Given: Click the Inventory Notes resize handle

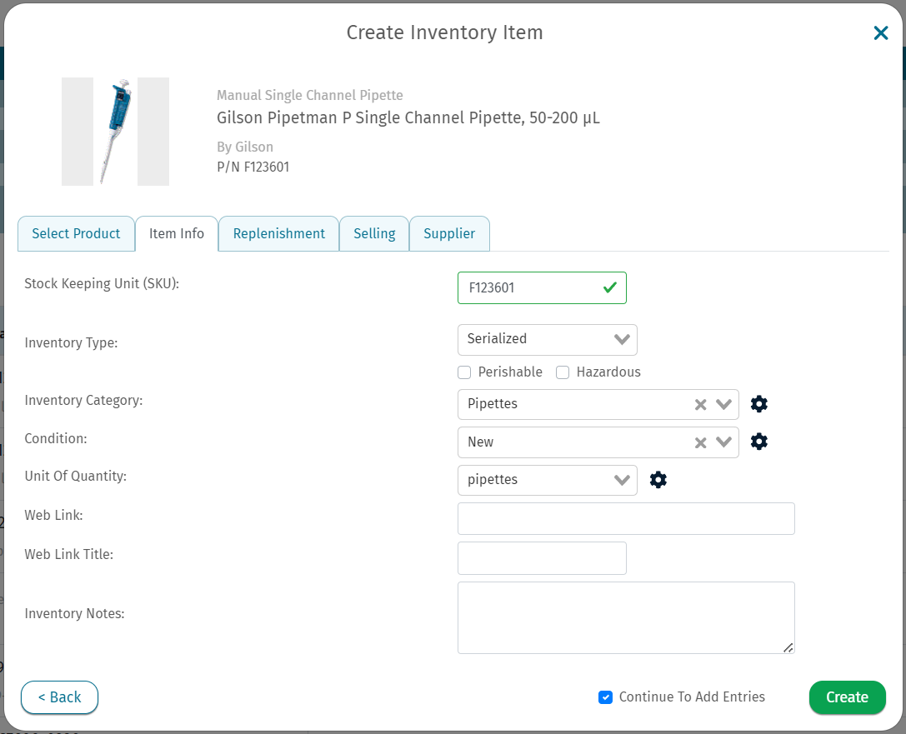Looking at the screenshot, I should click(788, 648).
